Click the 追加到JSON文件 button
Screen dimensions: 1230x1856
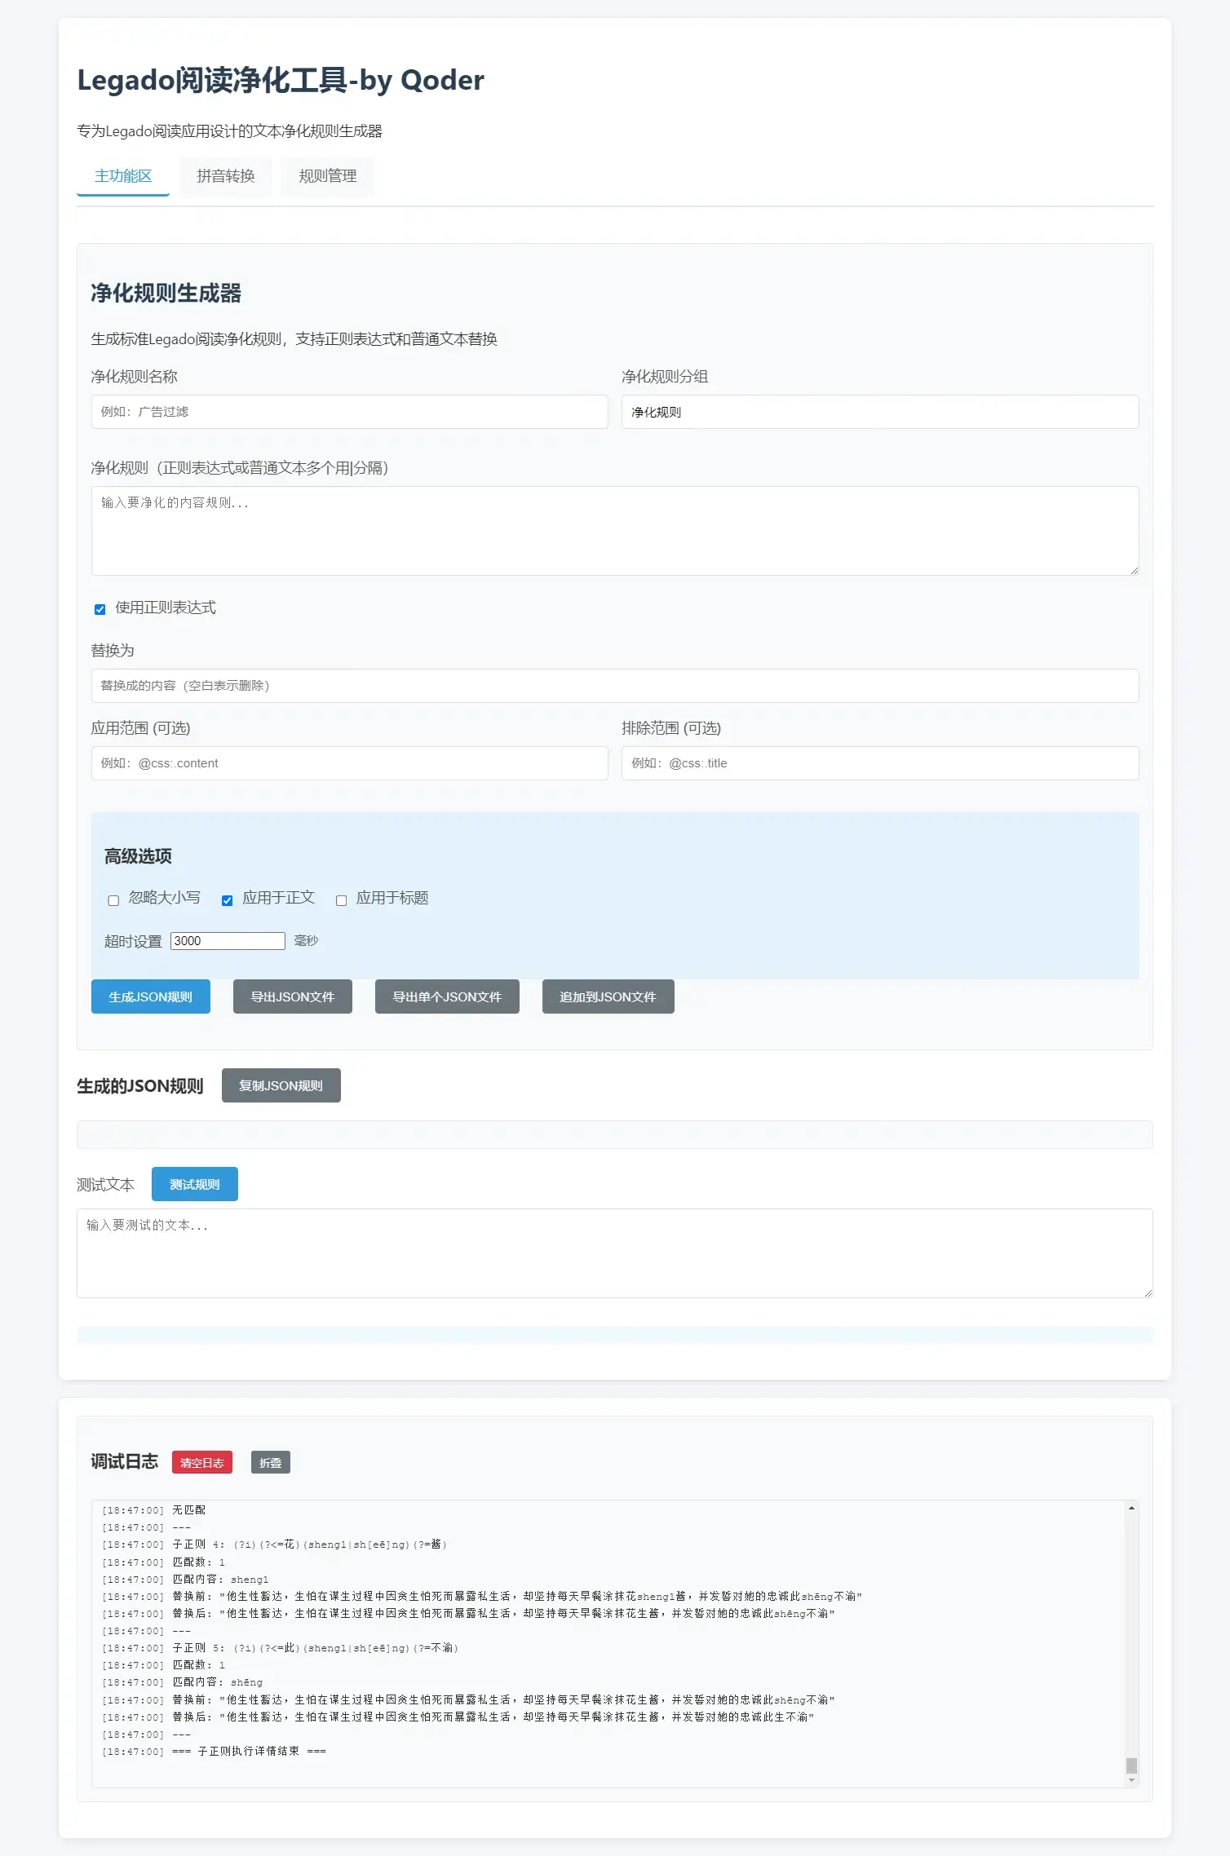tap(608, 996)
